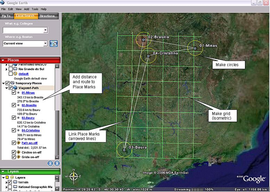Click Layers panel scrollbar up arrow

click(57, 177)
